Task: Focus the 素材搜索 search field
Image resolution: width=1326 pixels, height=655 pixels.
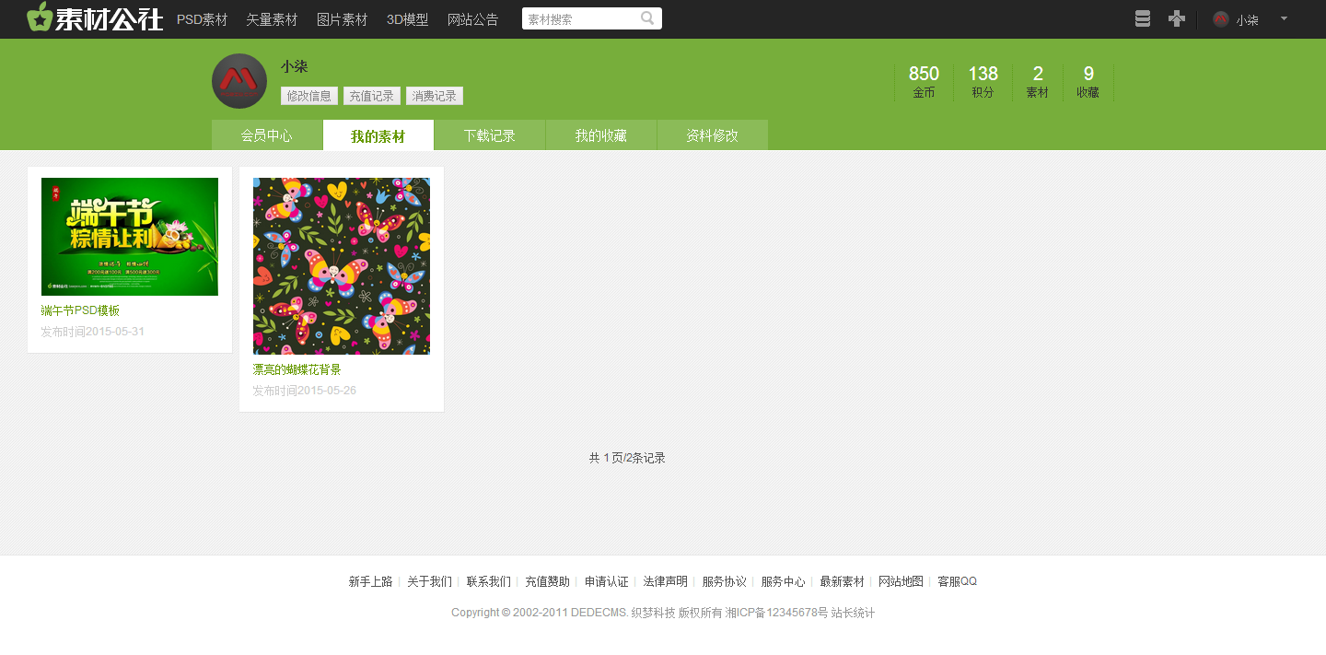Action: tap(580, 19)
